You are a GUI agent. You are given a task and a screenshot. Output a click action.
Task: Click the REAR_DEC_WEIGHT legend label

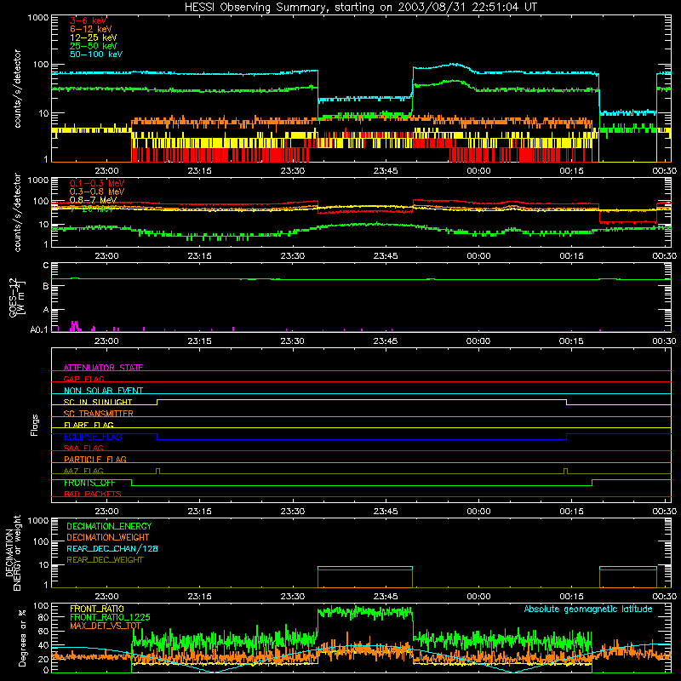click(x=105, y=560)
